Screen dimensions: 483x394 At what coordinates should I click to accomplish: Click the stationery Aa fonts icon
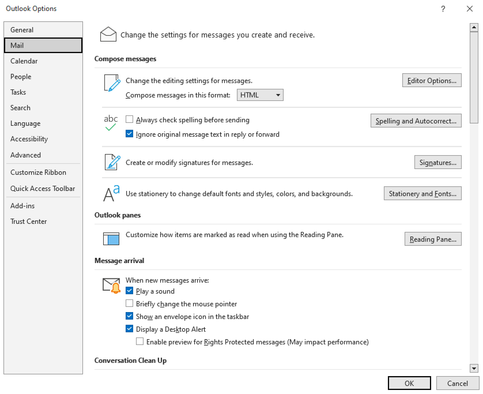point(111,193)
